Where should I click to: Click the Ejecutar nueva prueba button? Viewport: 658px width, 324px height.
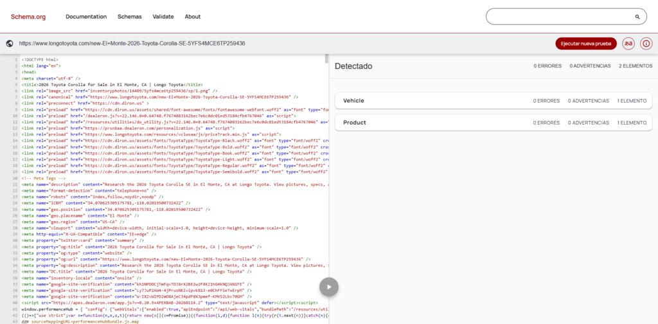(x=585, y=44)
